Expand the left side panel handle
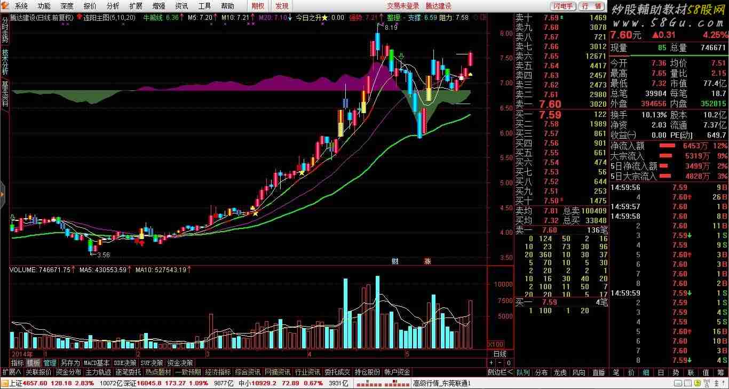The height and width of the screenshot is (389, 729). tap(2, 195)
